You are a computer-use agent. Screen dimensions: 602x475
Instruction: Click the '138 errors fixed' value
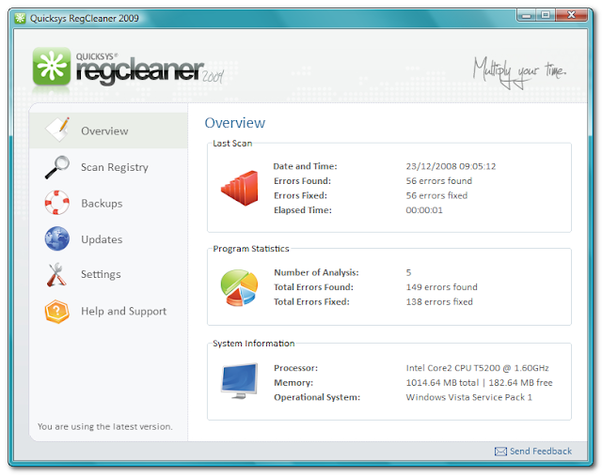click(439, 301)
